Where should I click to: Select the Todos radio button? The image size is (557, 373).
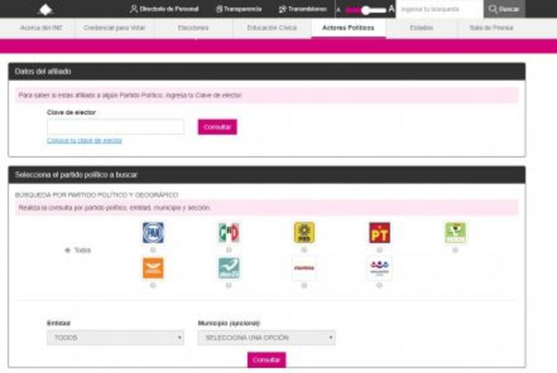tap(67, 250)
